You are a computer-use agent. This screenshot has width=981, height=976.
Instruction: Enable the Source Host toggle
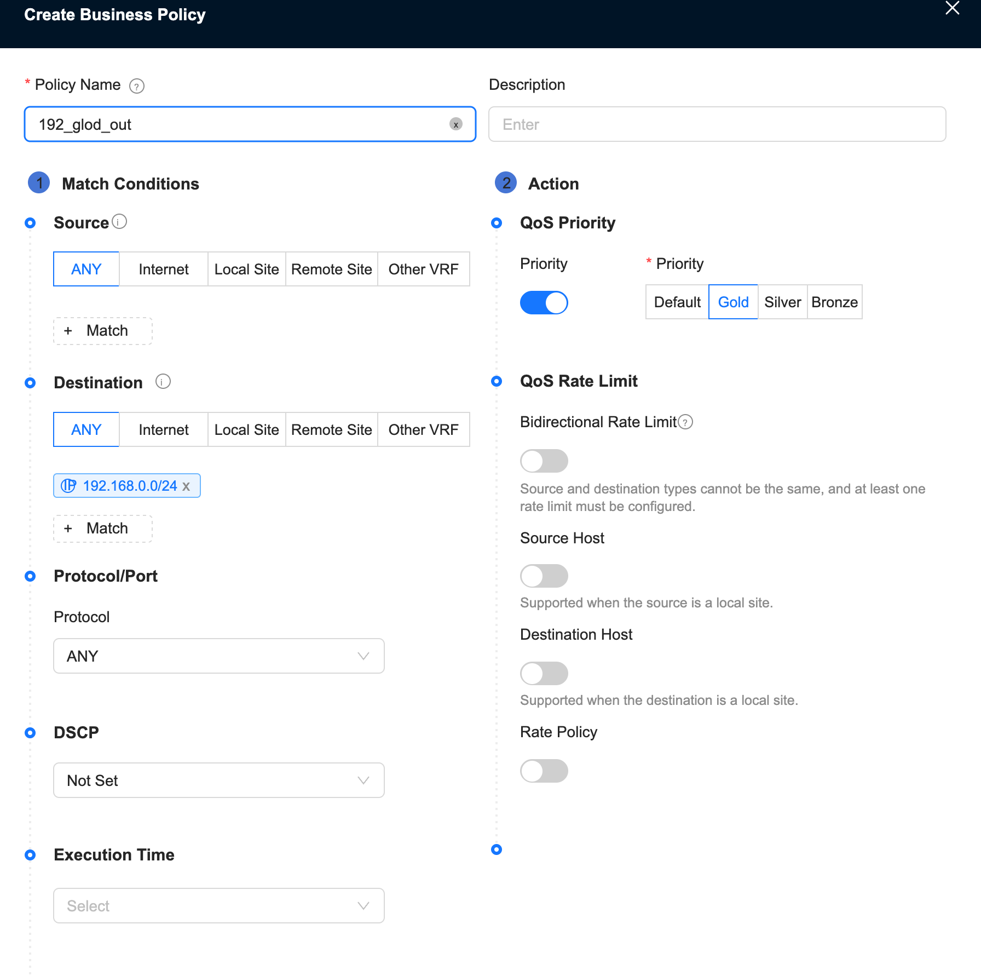click(x=544, y=576)
